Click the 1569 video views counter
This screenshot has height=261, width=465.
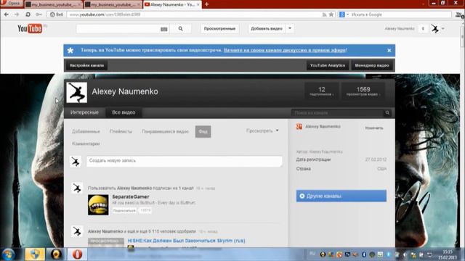[363, 91]
